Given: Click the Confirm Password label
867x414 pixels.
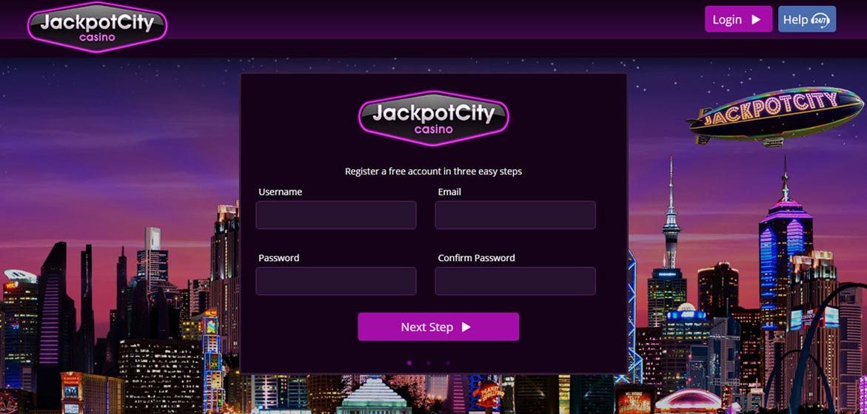Looking at the screenshot, I should pos(476,258).
